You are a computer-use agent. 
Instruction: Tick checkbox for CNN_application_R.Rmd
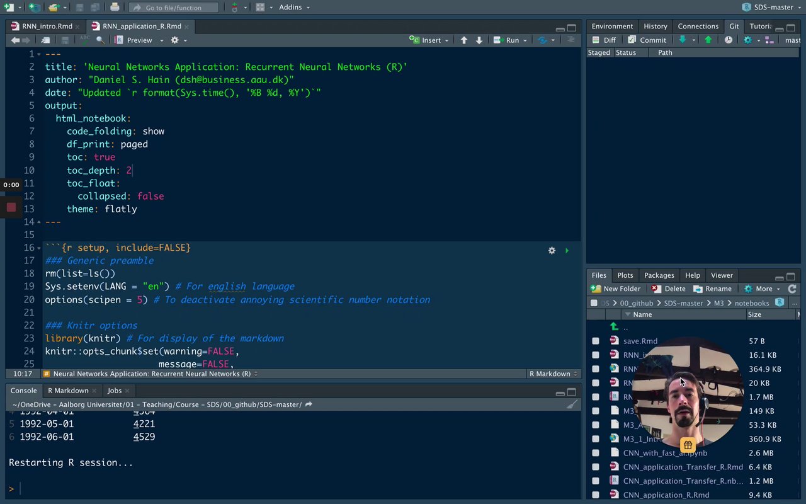596,495
